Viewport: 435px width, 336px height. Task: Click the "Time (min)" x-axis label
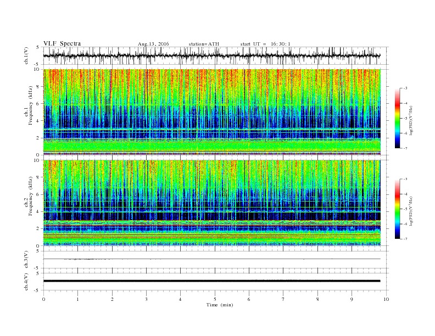[x=220, y=305]
